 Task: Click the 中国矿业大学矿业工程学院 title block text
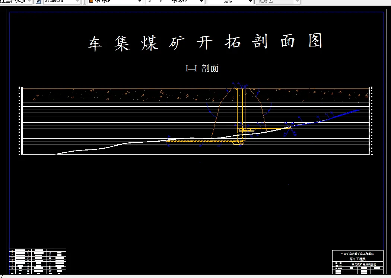point(357,253)
